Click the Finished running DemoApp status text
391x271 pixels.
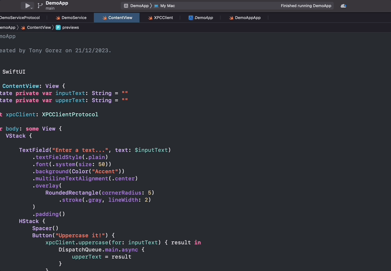click(x=306, y=6)
